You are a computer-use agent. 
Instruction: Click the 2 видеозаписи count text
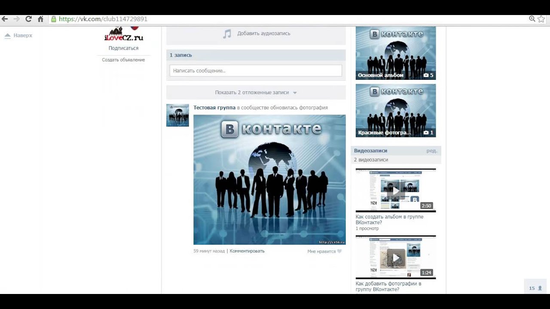coord(371,160)
